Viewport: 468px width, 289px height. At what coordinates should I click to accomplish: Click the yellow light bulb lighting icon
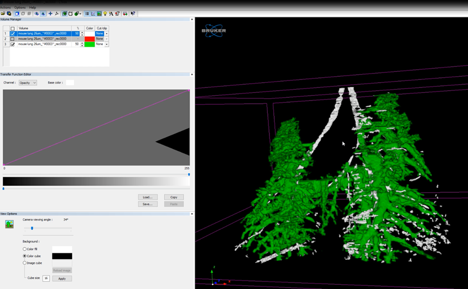click(105, 14)
